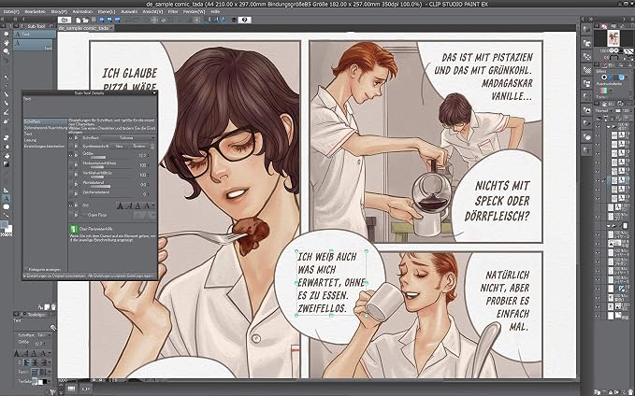The image size is (635, 396).
Task: Click the Open file folder icon
Action: (86, 20)
